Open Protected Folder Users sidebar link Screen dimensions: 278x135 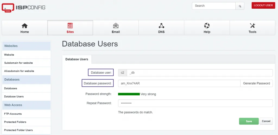[26, 130]
